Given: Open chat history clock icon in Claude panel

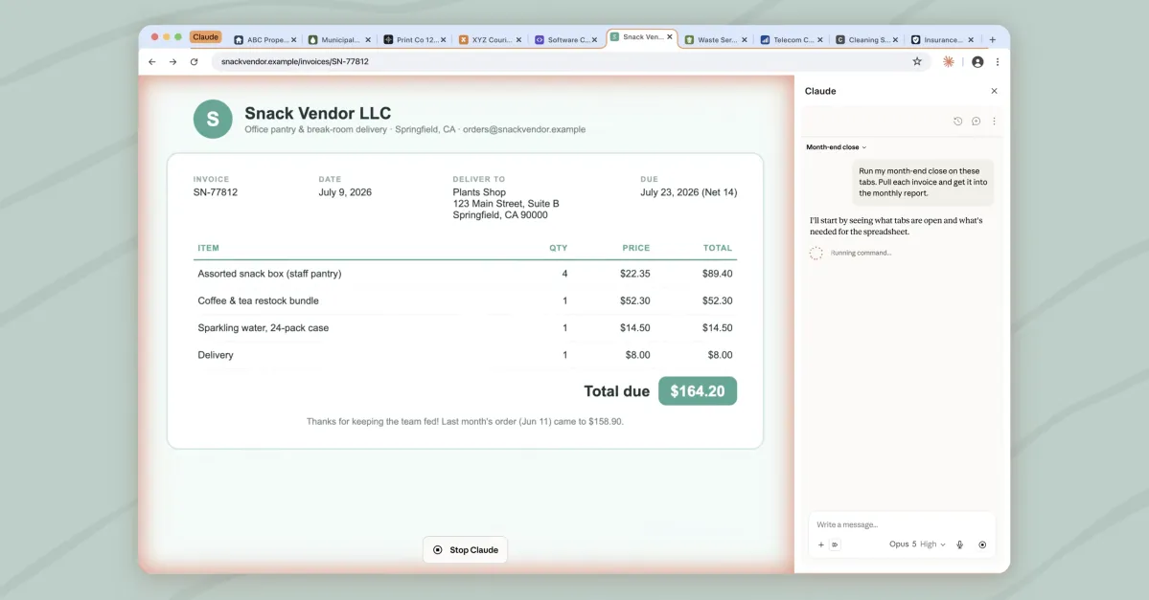Looking at the screenshot, I should pyautogui.click(x=957, y=122).
